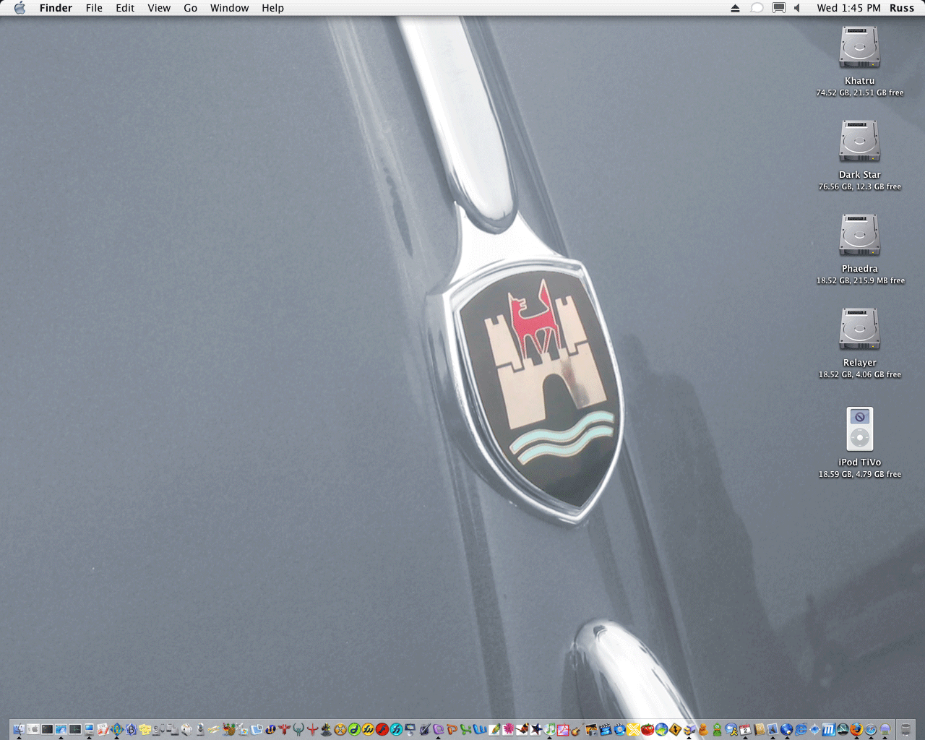Open the View menu
This screenshot has height=740, width=925.
click(159, 8)
